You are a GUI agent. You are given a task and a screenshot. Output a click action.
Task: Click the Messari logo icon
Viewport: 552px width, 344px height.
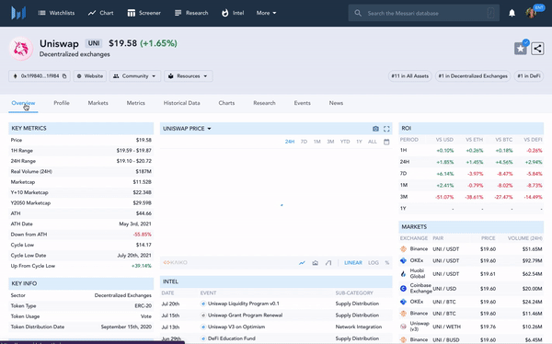18,13
